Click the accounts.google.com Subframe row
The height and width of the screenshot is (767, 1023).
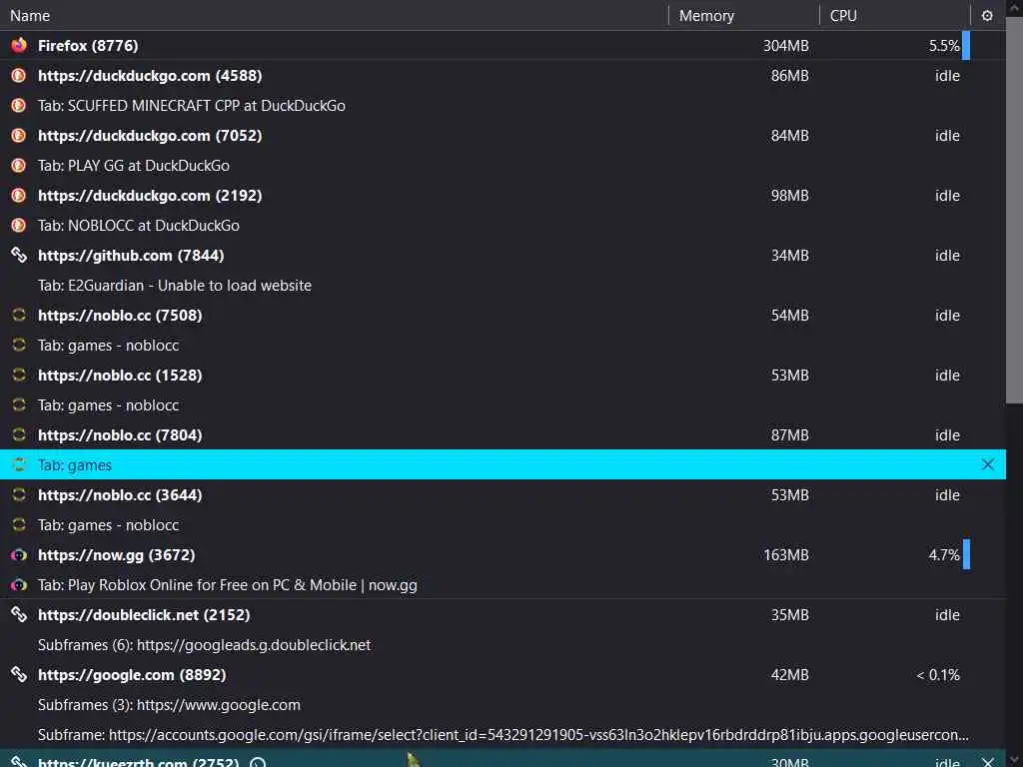click(504, 734)
